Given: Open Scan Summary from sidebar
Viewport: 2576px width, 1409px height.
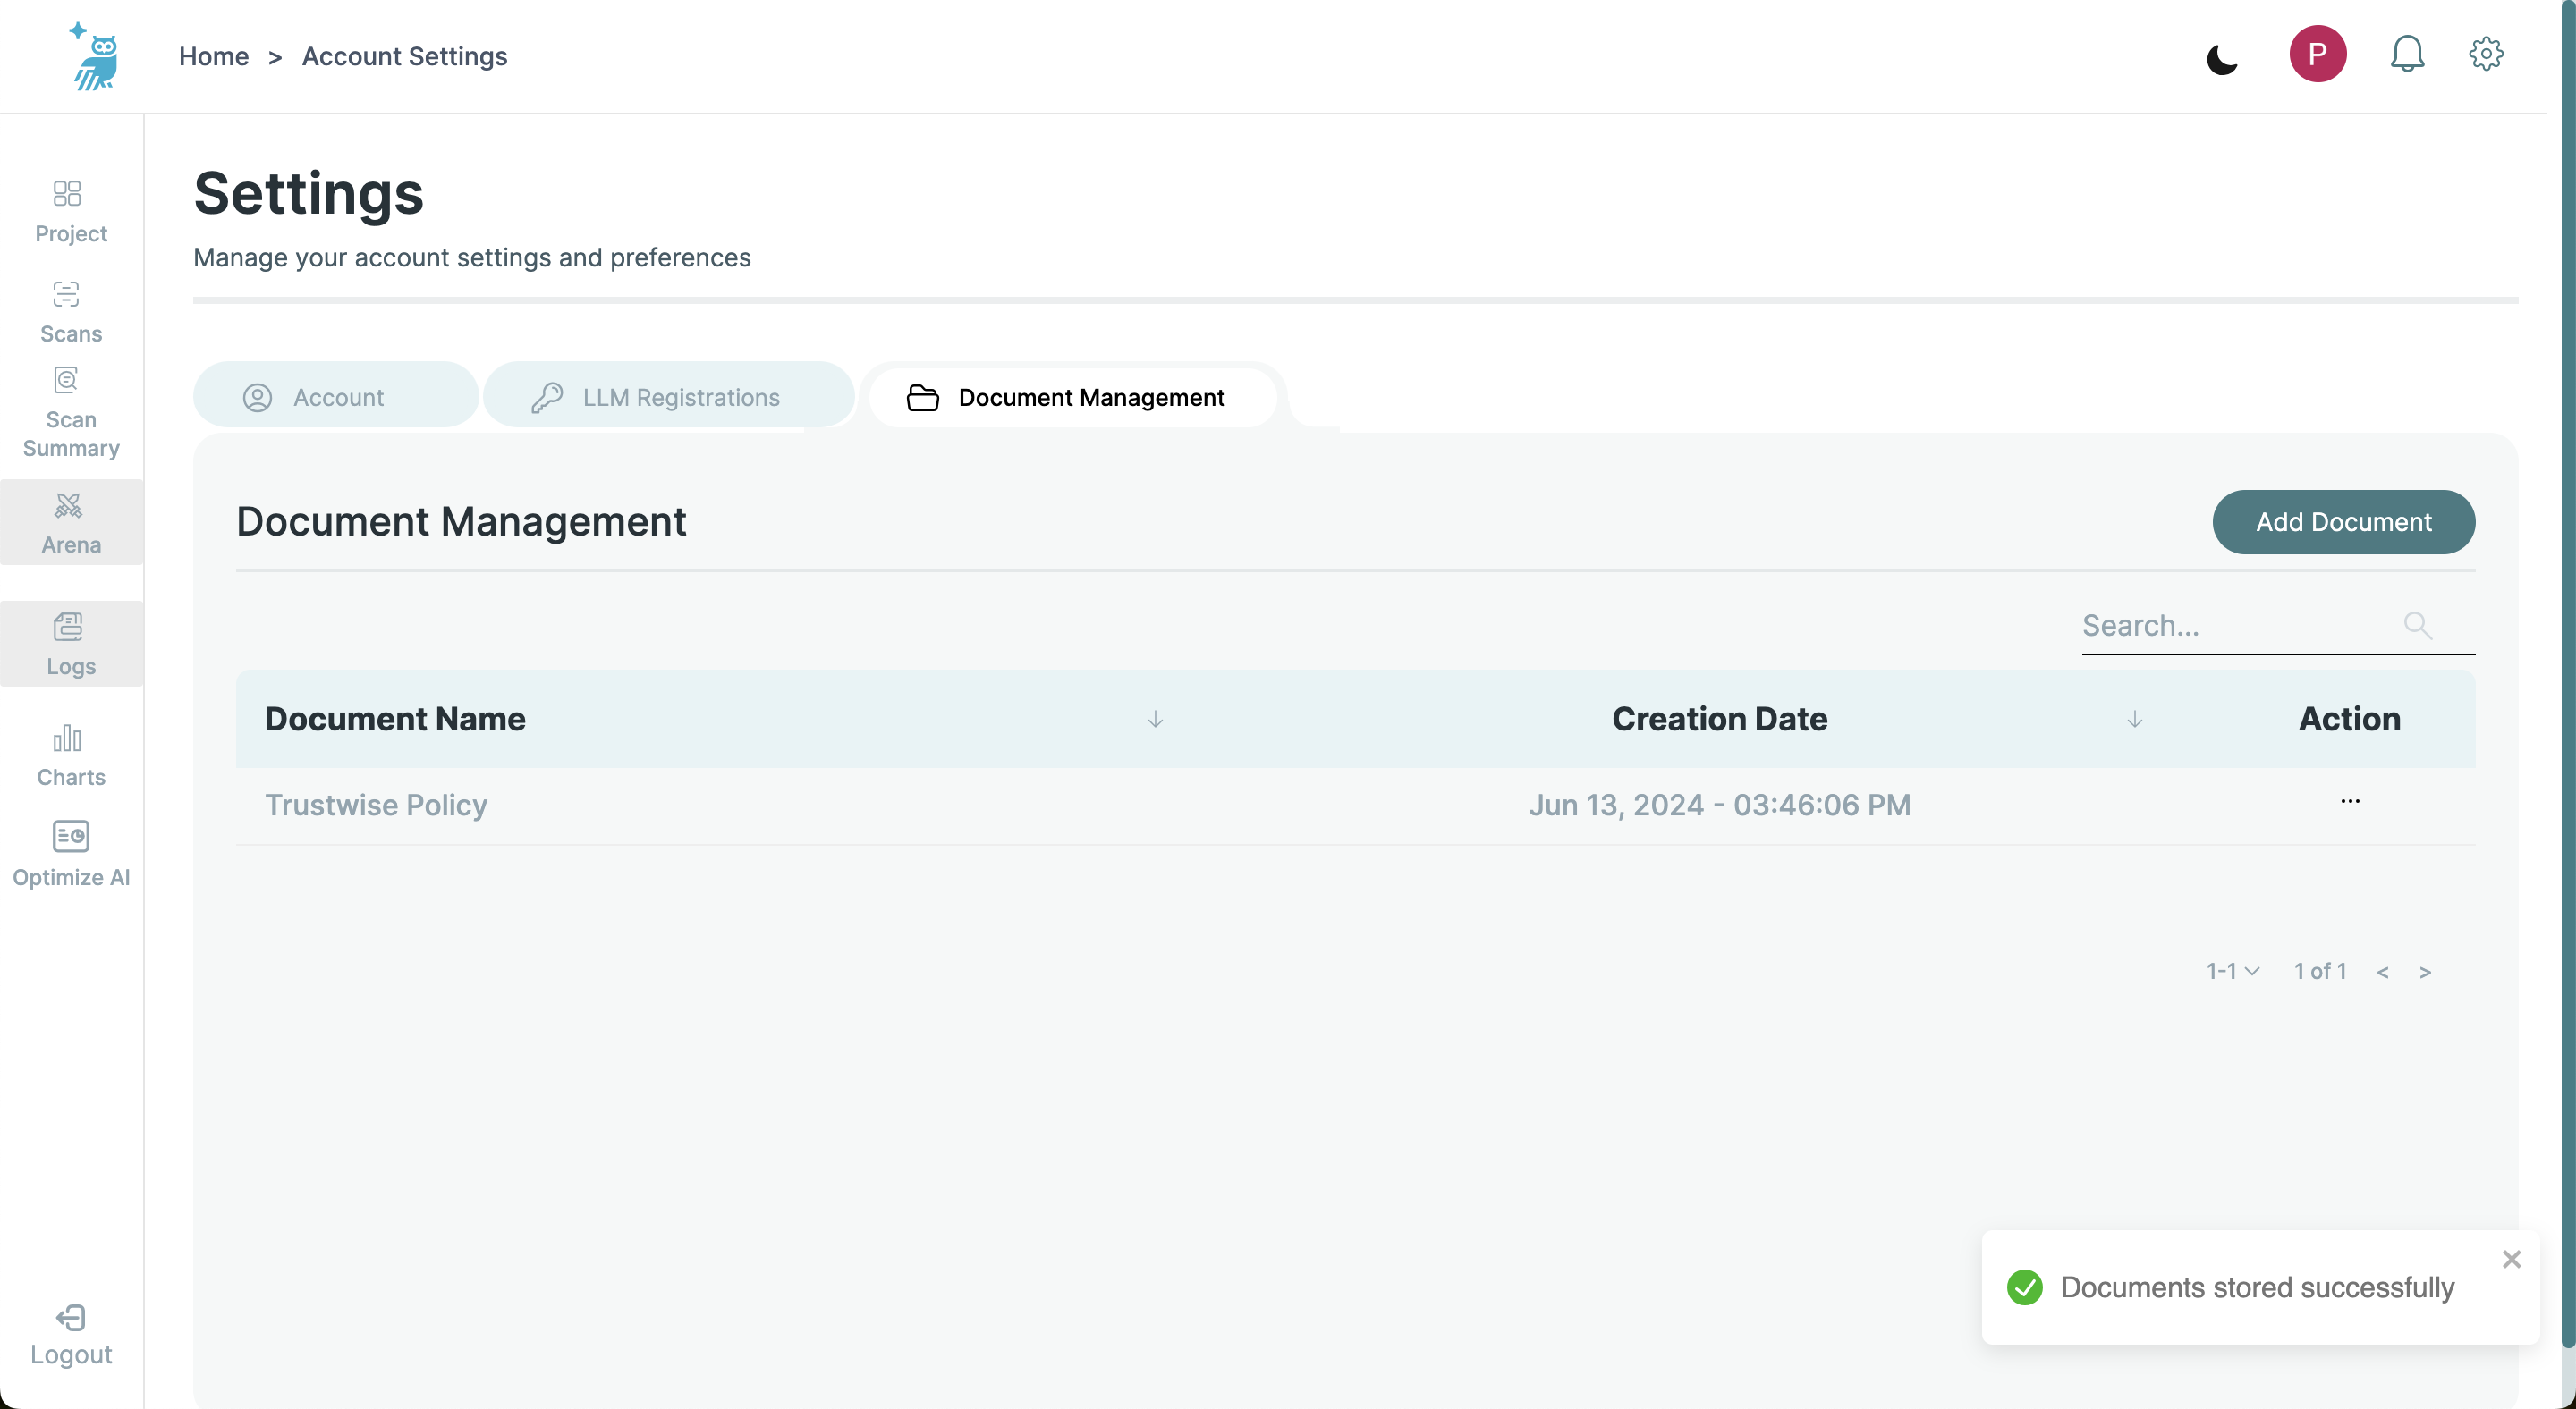Looking at the screenshot, I should tap(70, 413).
